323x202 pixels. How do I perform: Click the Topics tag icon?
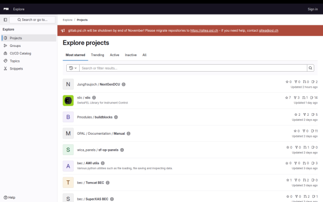click(x=5, y=61)
